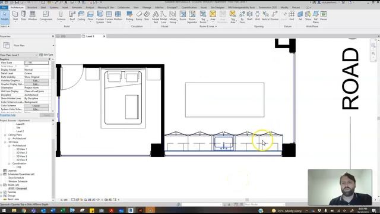Select the Ref Plane tool
Image resolution: width=380 pixels, height=214 pixels.
pyautogui.click(x=315, y=17)
